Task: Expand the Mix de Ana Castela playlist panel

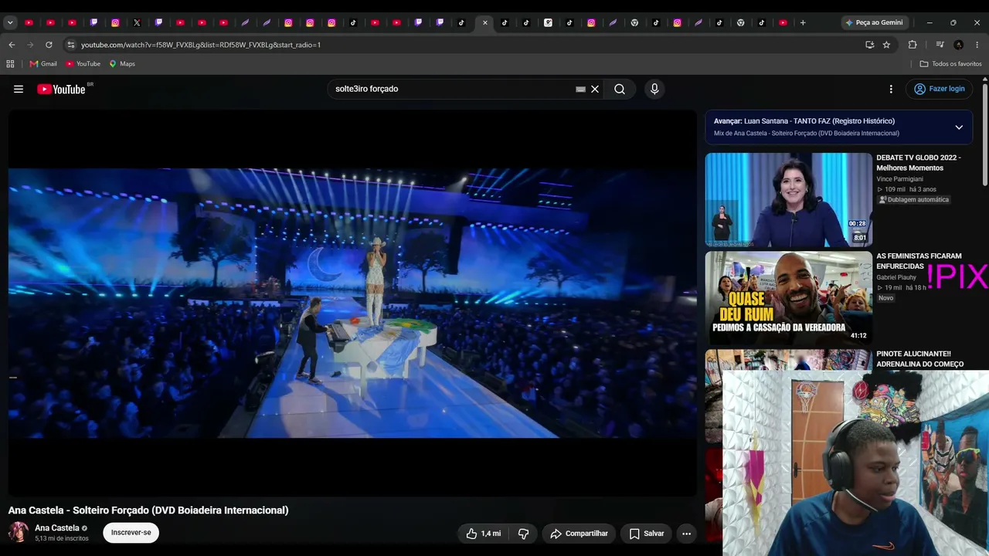Action: [959, 127]
